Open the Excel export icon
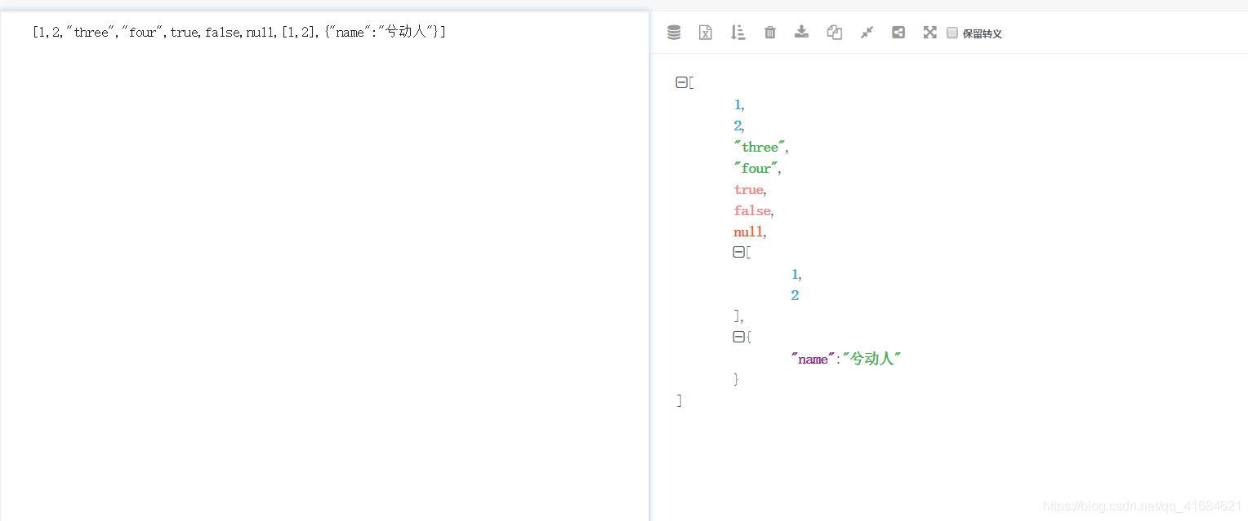This screenshot has height=521, width=1248. point(705,33)
